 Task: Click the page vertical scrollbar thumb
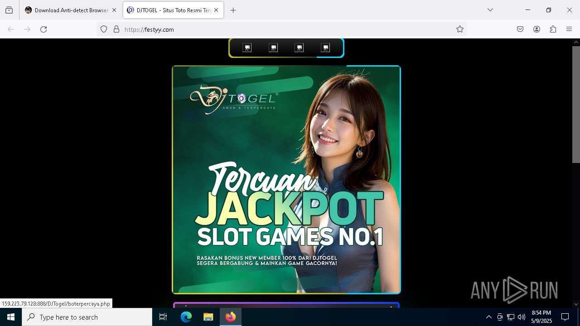[576, 105]
